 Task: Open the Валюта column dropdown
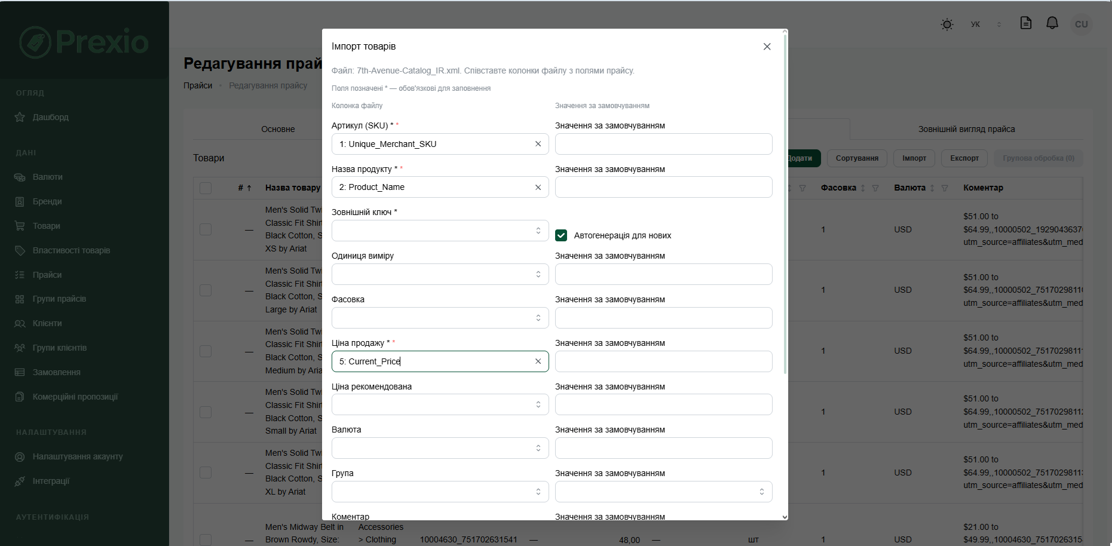point(440,448)
